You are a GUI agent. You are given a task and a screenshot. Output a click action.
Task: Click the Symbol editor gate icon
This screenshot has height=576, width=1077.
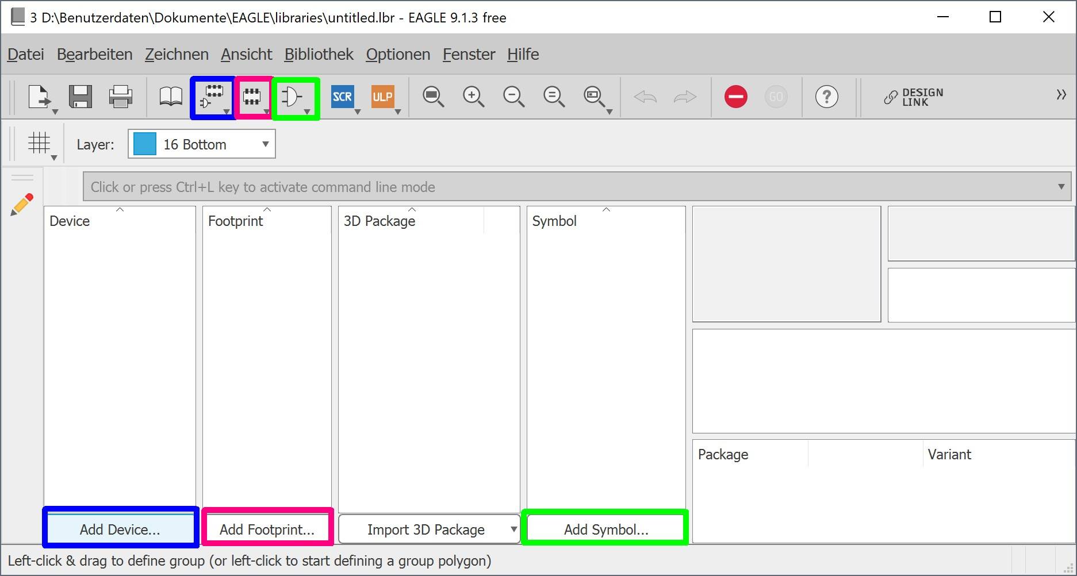[292, 97]
